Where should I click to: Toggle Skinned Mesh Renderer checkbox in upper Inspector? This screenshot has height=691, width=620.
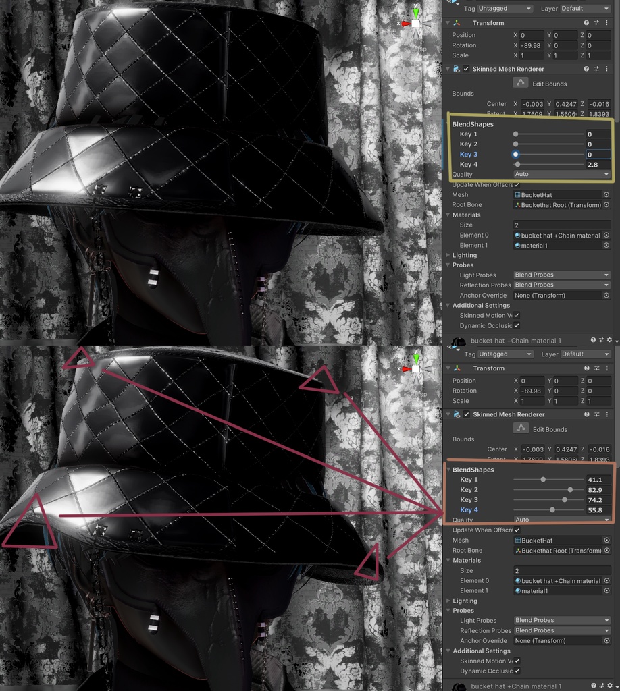coord(466,69)
